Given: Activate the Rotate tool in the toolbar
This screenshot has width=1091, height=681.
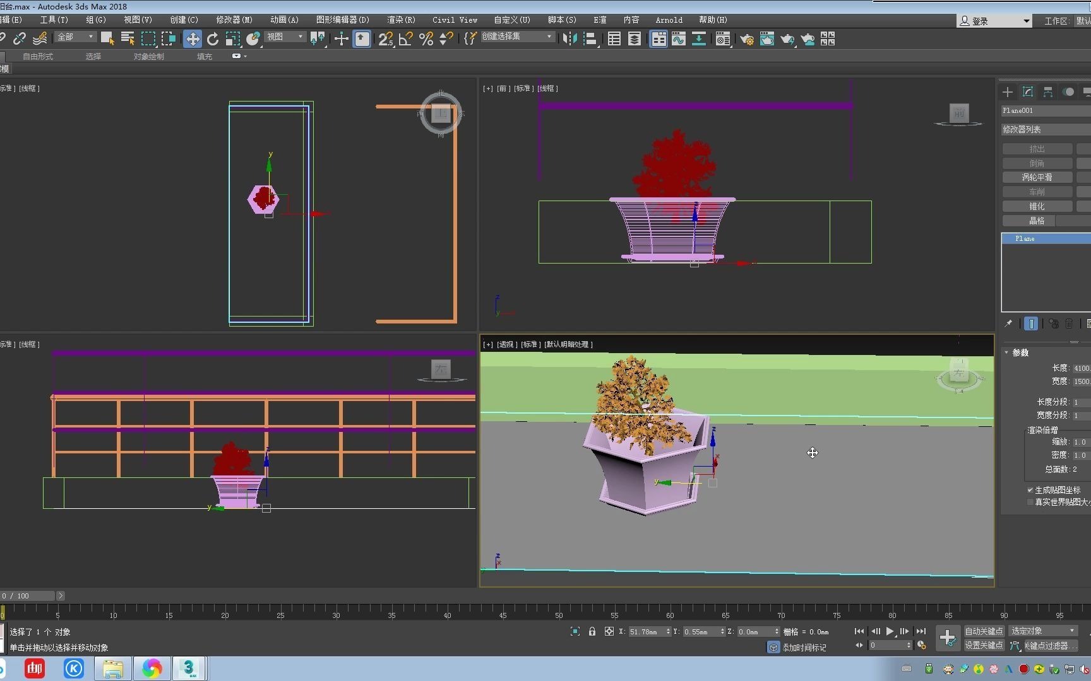Looking at the screenshot, I should click(213, 39).
